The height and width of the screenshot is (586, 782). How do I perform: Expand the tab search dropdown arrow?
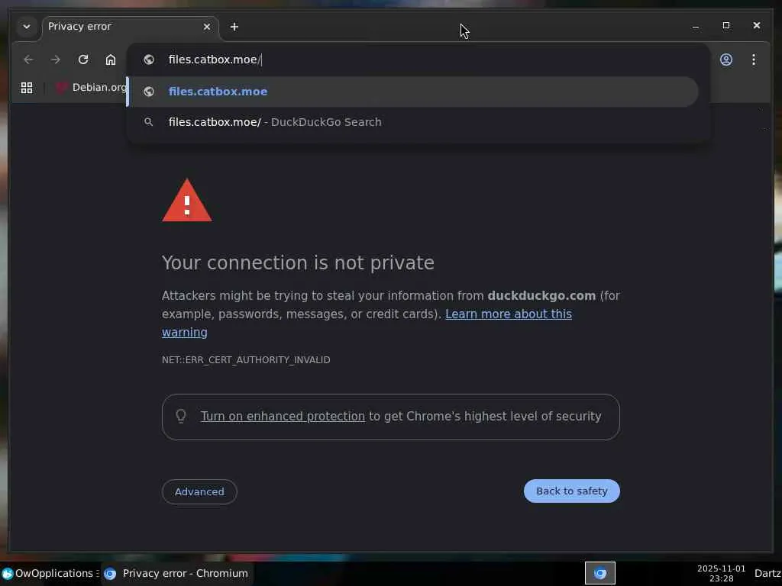pyautogui.click(x=27, y=27)
